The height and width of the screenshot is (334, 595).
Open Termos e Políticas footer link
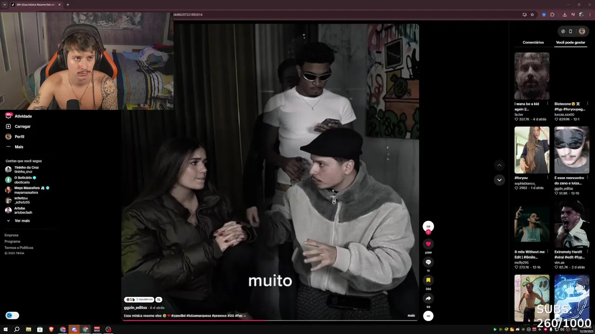pyautogui.click(x=19, y=248)
